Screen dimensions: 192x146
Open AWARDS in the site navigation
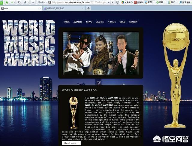pos(78,22)
